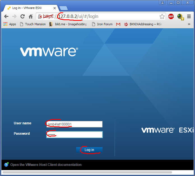Reload the ESXi login page
Image resolution: width=195 pixels, height=176 pixels.
[x=23, y=17]
